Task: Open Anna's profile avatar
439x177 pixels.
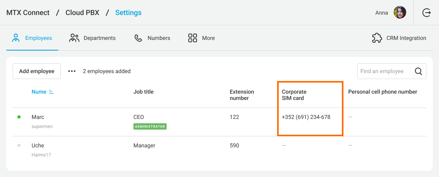Action: 400,13
